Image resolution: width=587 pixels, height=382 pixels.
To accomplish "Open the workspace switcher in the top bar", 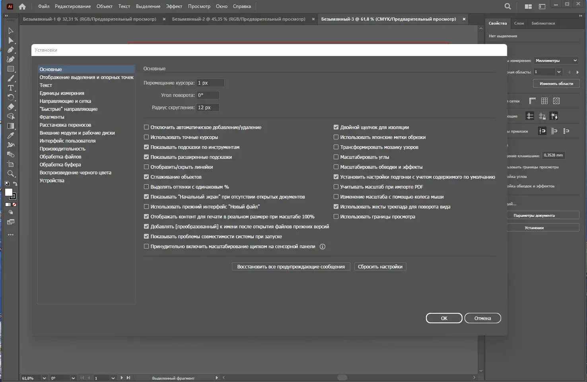I will tap(542, 6).
